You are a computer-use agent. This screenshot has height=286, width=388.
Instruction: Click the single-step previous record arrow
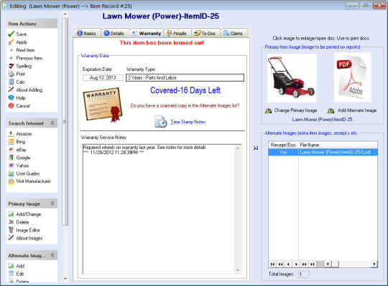(288, 264)
